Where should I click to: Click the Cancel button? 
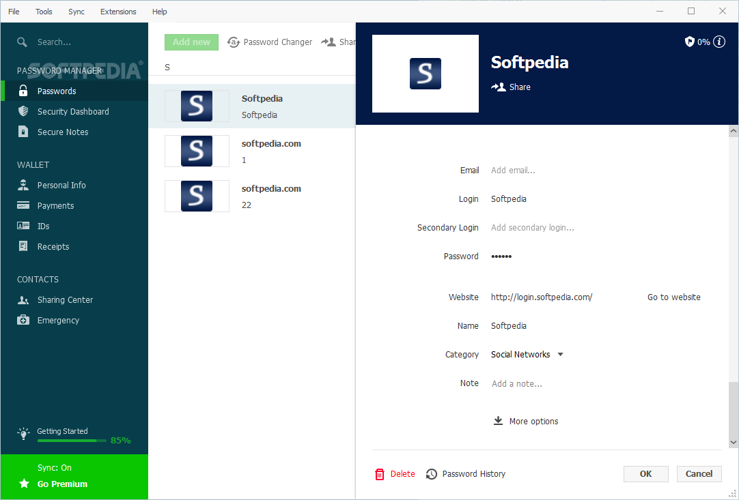(699, 474)
